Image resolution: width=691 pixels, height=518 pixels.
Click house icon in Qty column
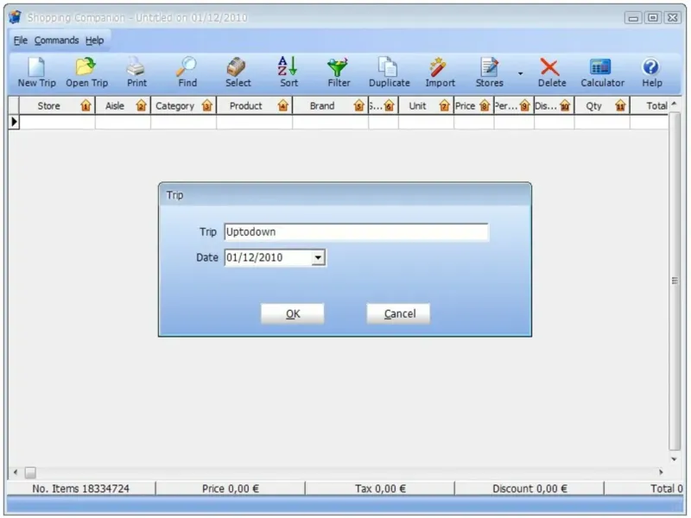point(620,105)
